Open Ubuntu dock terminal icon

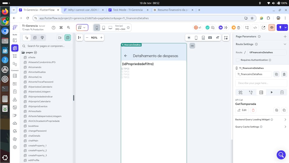(x=5, y=89)
